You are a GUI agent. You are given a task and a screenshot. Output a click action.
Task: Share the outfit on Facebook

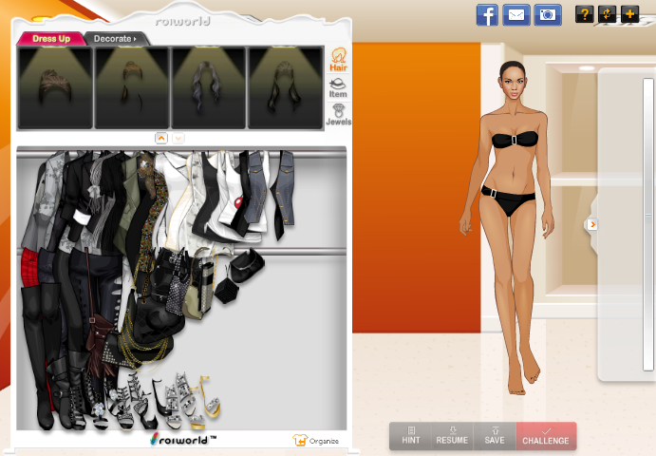[487, 14]
